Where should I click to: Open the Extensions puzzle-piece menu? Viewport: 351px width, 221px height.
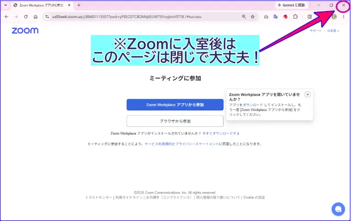coord(295,17)
